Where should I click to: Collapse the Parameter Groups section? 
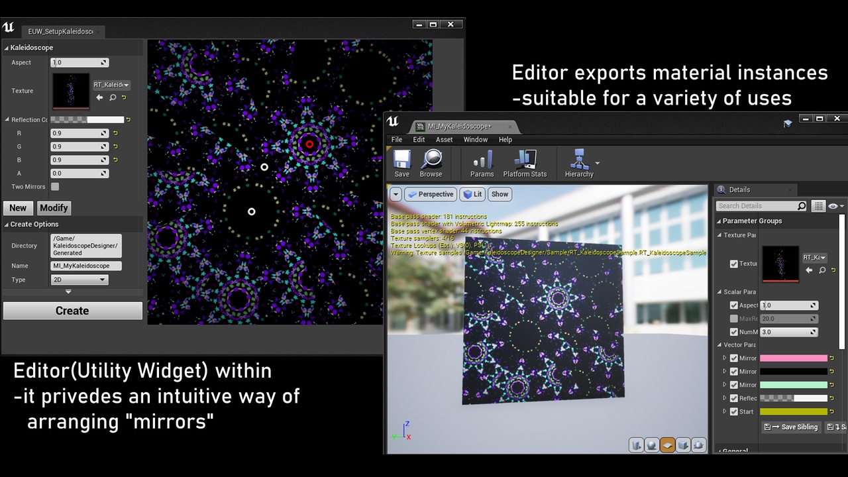(x=719, y=221)
